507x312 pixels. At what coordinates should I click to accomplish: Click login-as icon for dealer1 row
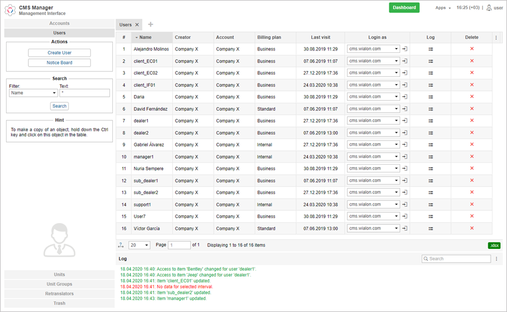click(404, 121)
